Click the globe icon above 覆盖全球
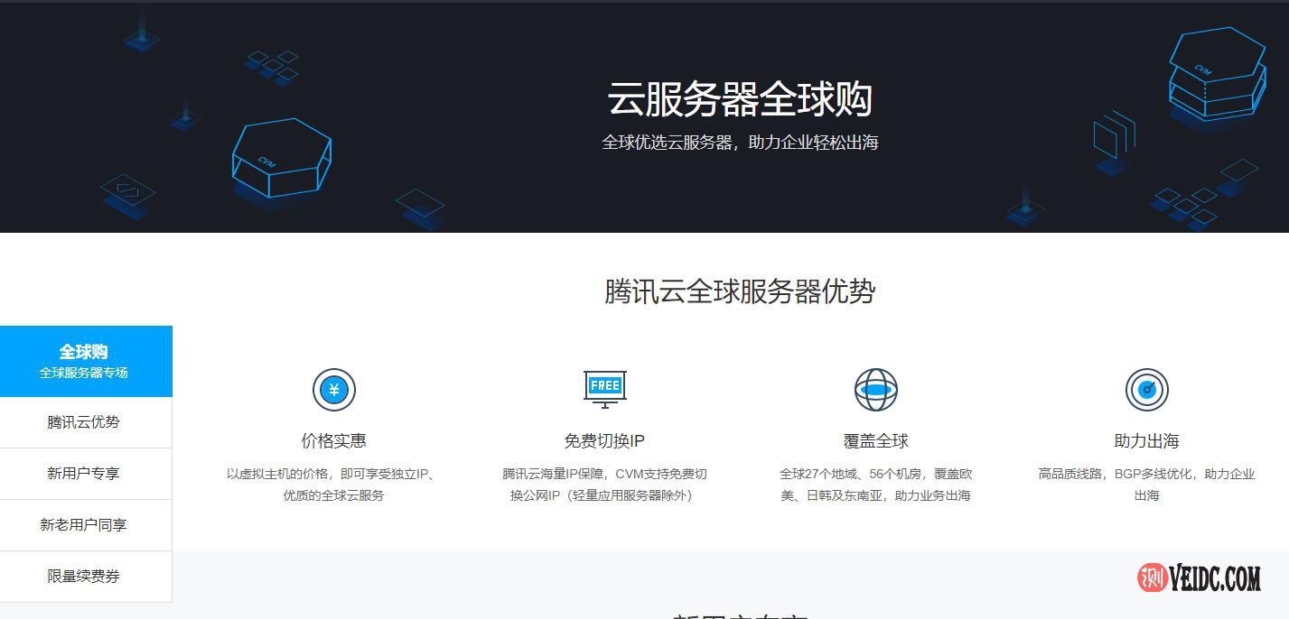The image size is (1289, 619). tap(875, 389)
